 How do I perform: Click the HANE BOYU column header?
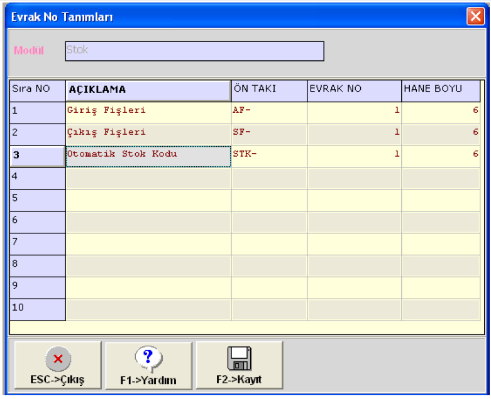click(440, 90)
